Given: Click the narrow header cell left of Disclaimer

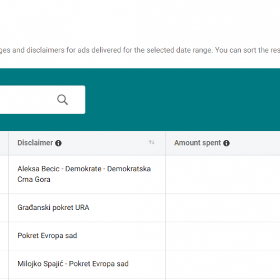Looking at the screenshot, I should [x=4, y=143].
